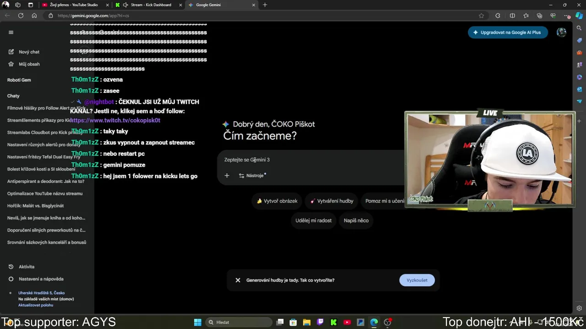Open File Explorer from the taskbar
The height and width of the screenshot is (329, 586).
pyautogui.click(x=307, y=322)
